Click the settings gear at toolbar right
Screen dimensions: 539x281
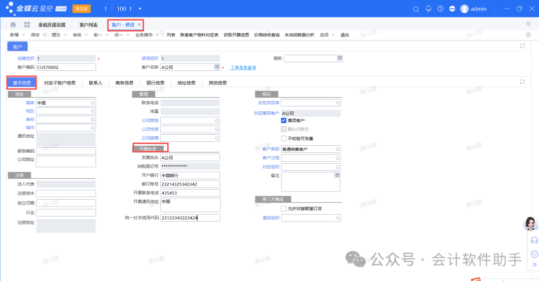pos(528,35)
